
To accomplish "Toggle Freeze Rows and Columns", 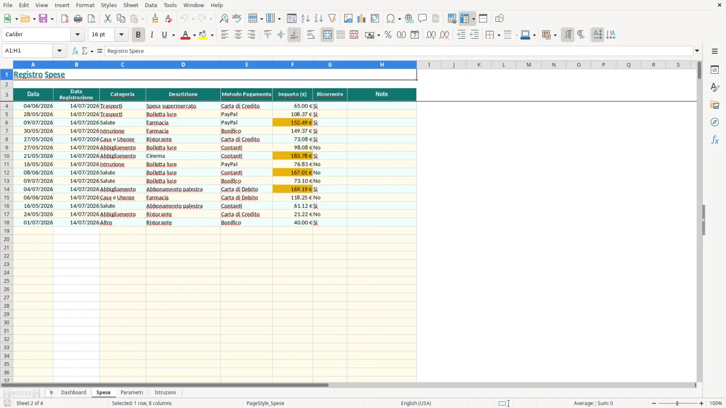I will [465, 19].
